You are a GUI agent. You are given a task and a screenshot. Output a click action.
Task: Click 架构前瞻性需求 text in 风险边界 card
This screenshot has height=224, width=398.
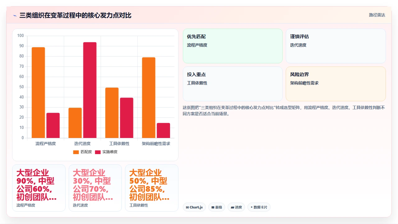pyautogui.click(x=304, y=83)
